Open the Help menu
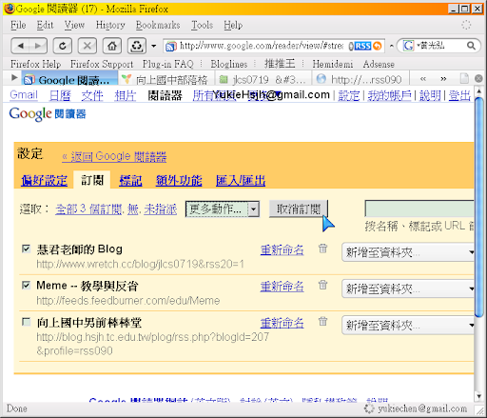Screen dimensions: 487x418 pyautogui.click(x=233, y=25)
